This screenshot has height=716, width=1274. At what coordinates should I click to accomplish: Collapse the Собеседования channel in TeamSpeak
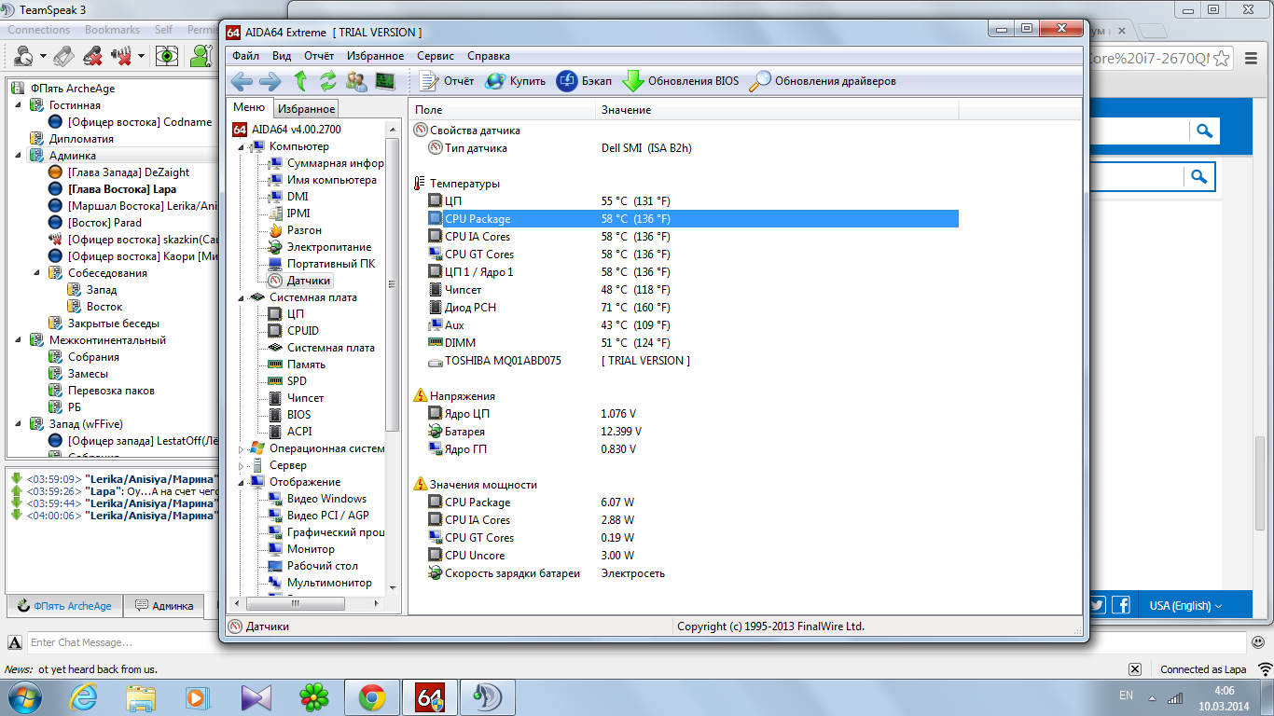36,273
